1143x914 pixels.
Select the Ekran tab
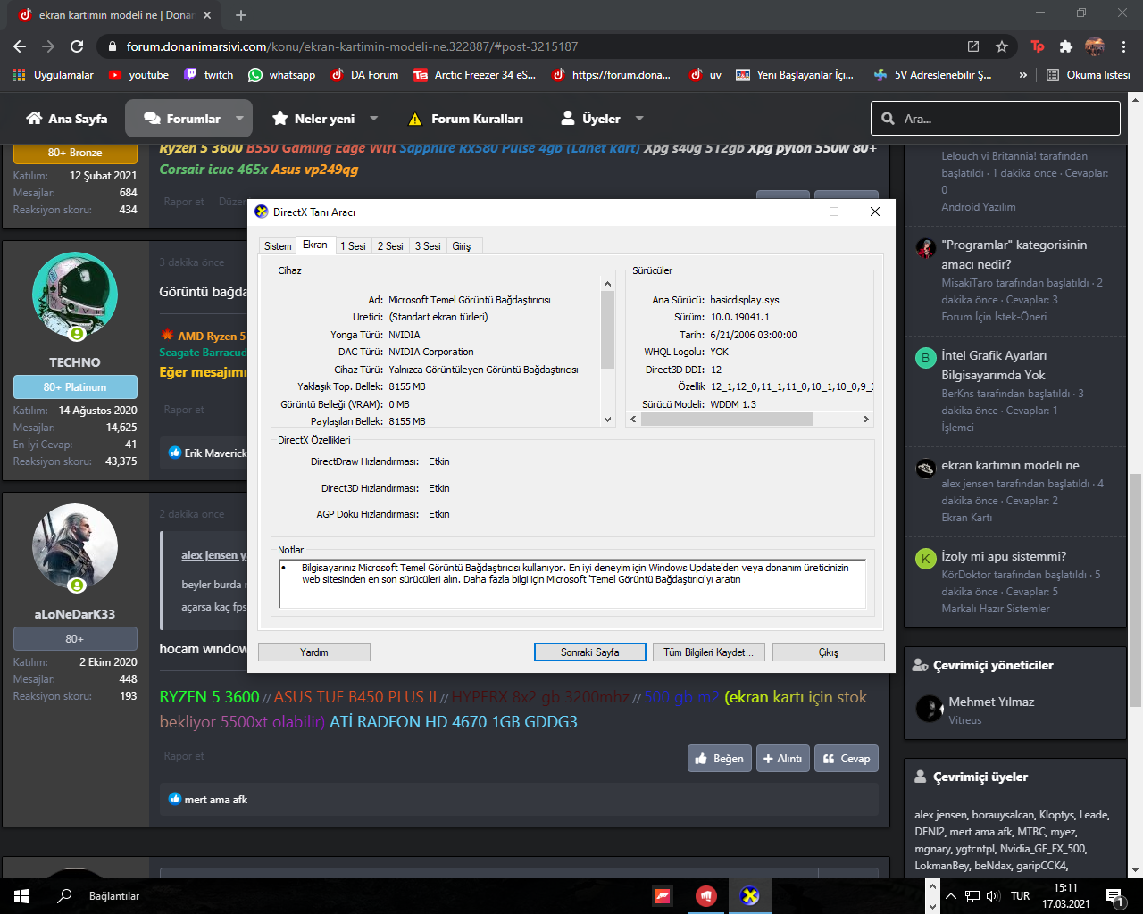click(315, 245)
